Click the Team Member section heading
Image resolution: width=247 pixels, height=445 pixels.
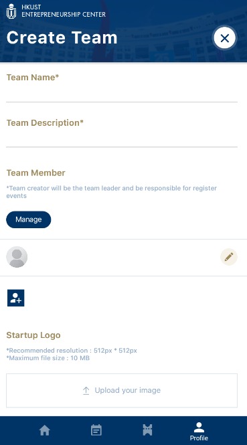[x=35, y=173]
